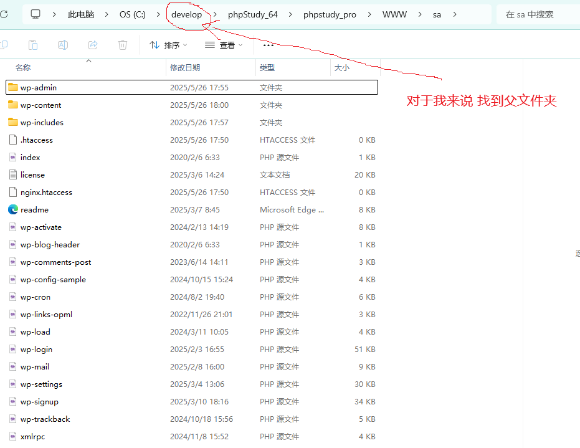
Task: Expand chevron after 此电脑 in breadcrumb
Action: click(x=107, y=14)
